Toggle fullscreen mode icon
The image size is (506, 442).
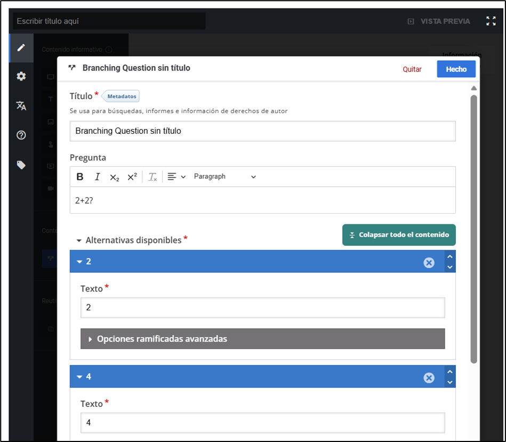coord(491,21)
